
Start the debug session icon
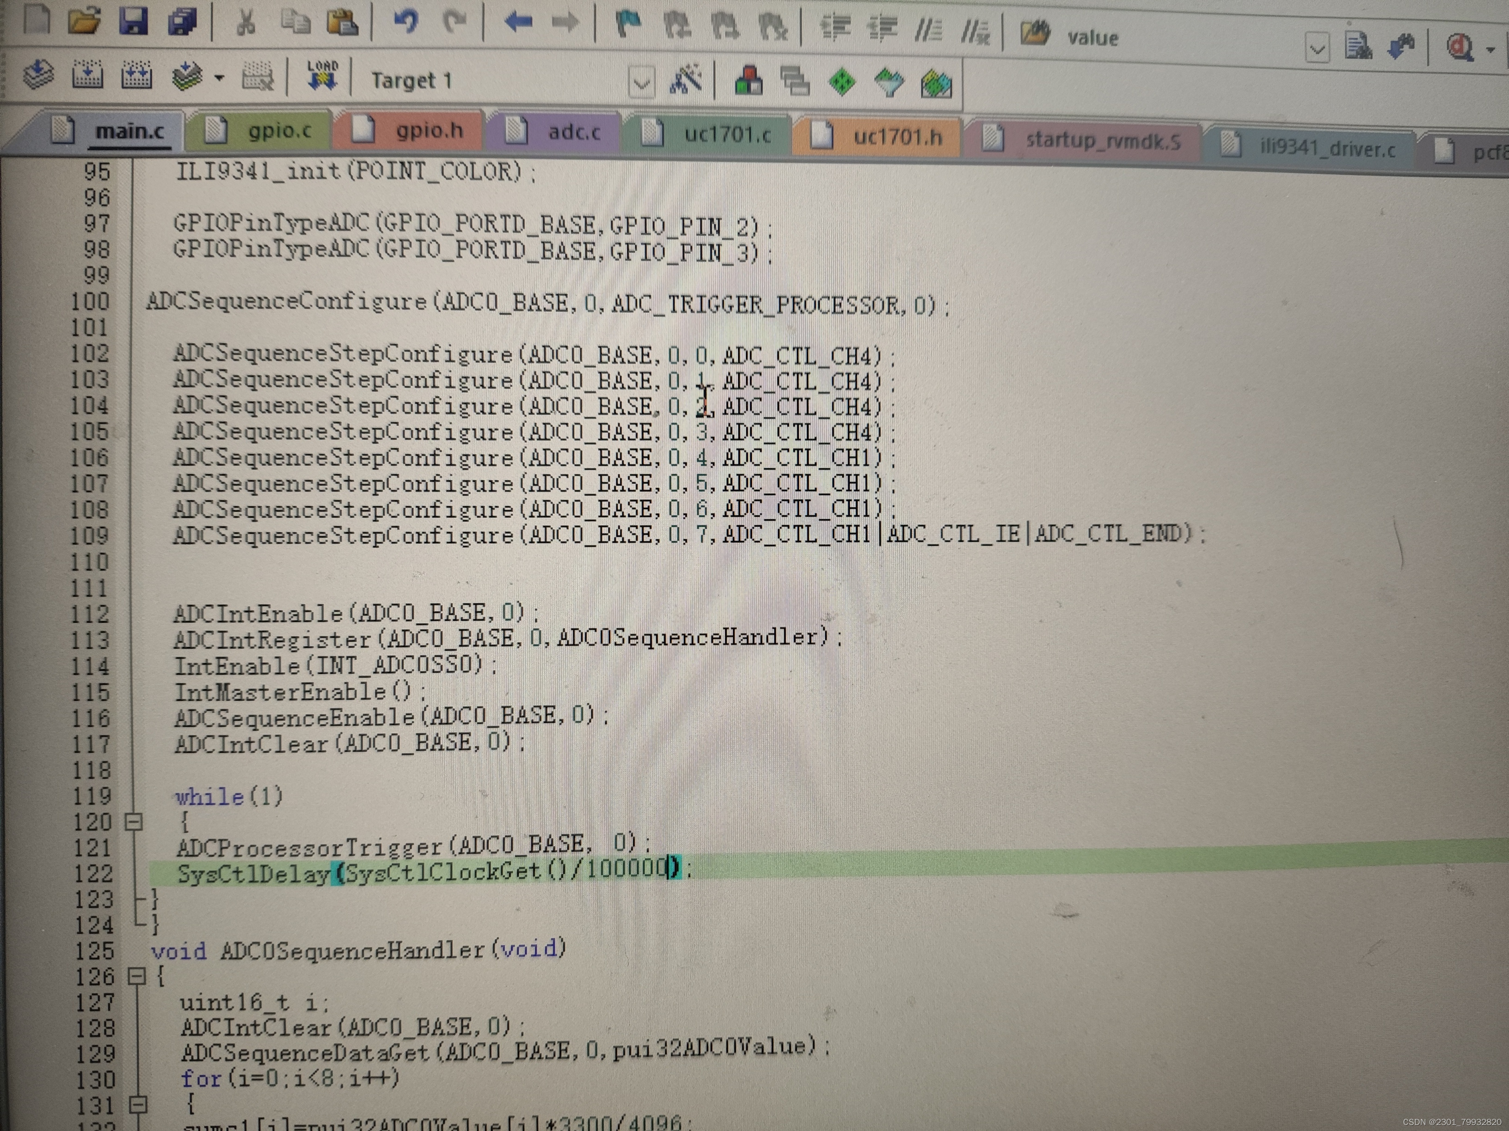point(1460,48)
